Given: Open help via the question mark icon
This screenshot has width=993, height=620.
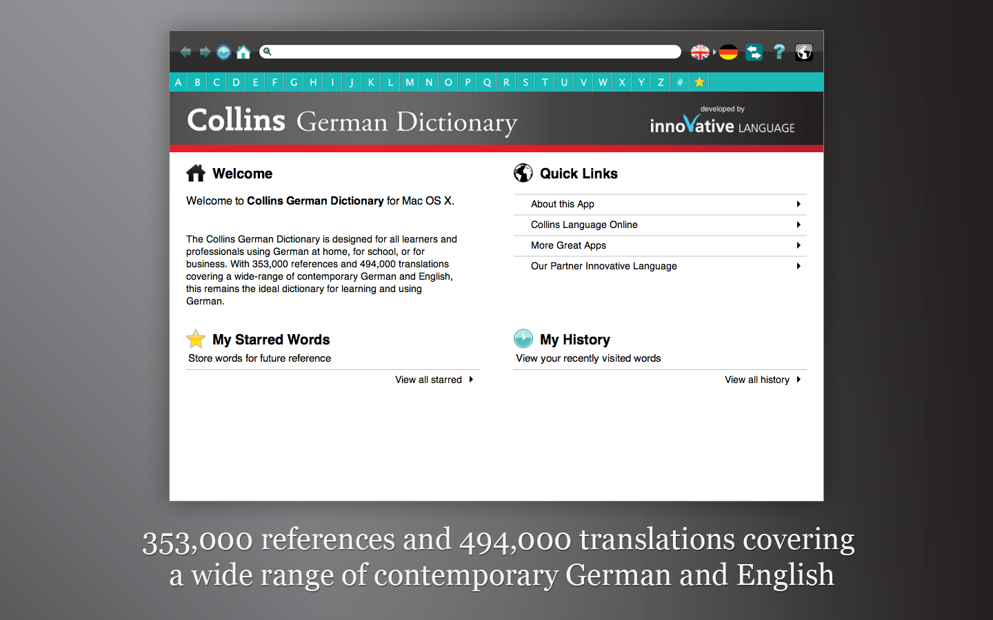Looking at the screenshot, I should (779, 52).
